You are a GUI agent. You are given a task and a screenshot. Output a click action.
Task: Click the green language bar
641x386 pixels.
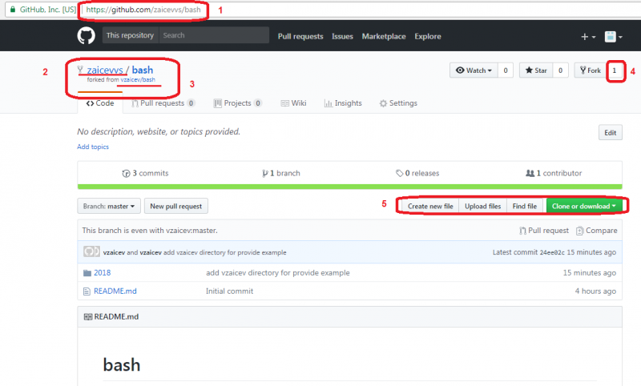[x=349, y=187]
